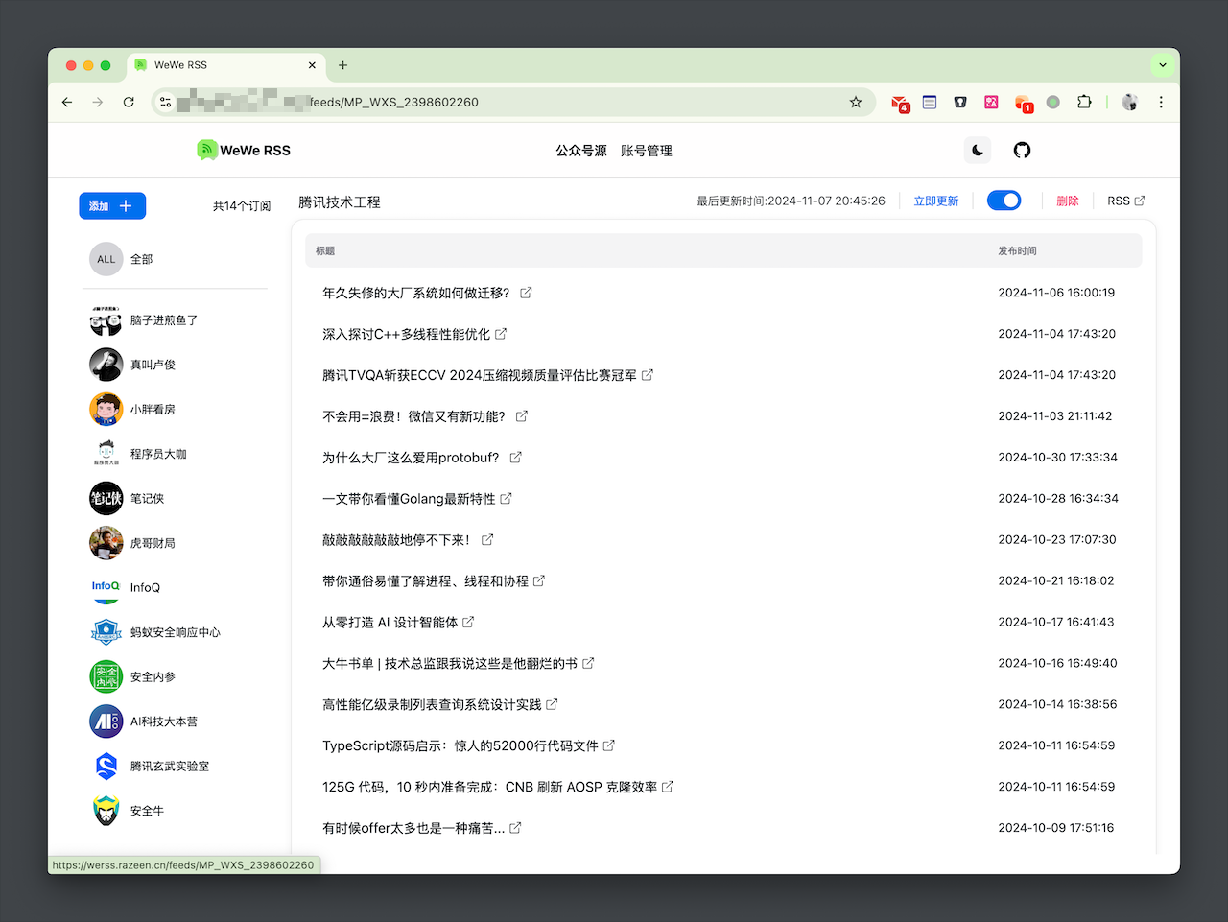The image size is (1228, 922).
Task: Open external link for 年久失修的大厂系统如何做迁移
Action: tap(526, 293)
